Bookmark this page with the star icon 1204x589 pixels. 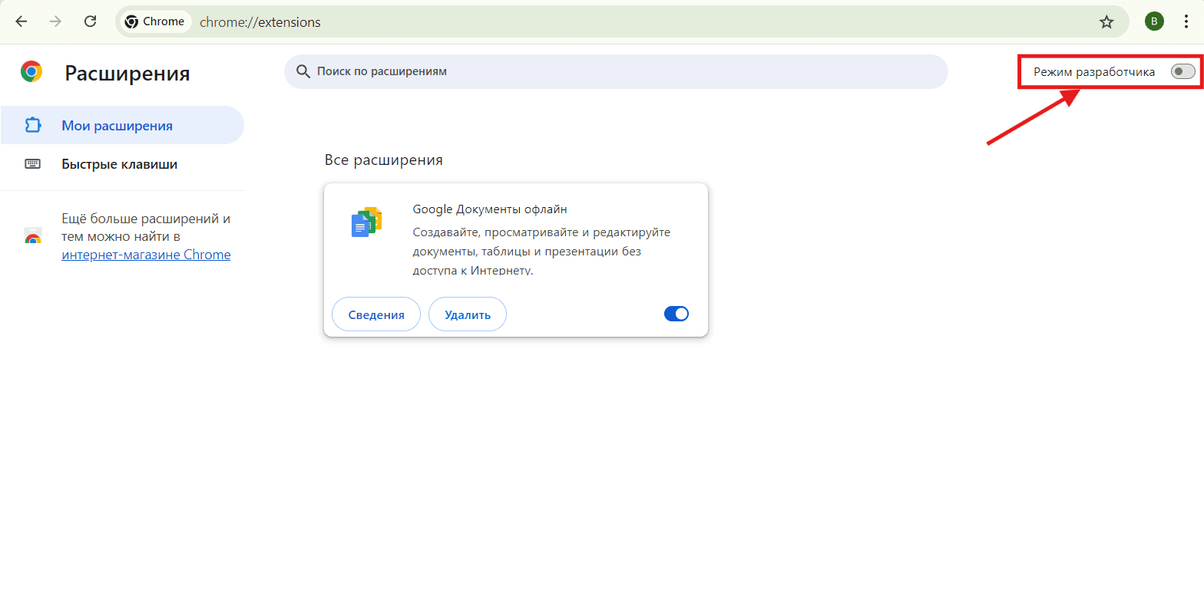pyautogui.click(x=1106, y=22)
